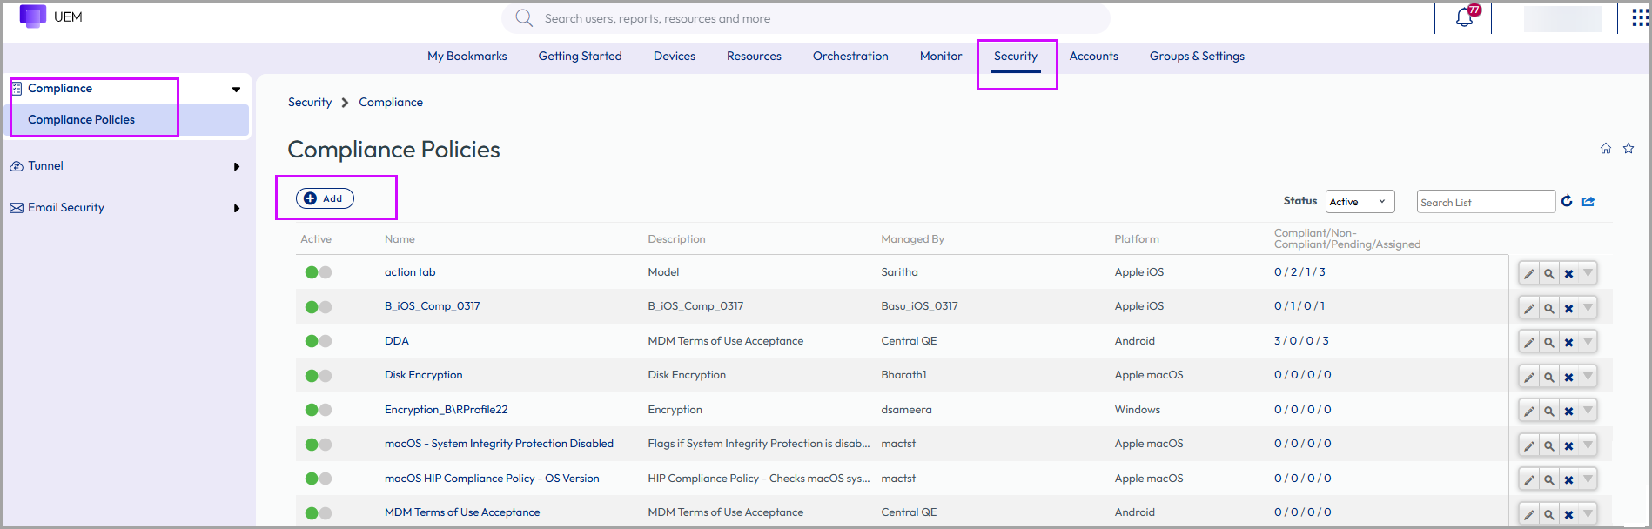The width and height of the screenshot is (1652, 529).
Task: Delete the action tab policy
Action: point(1568,273)
